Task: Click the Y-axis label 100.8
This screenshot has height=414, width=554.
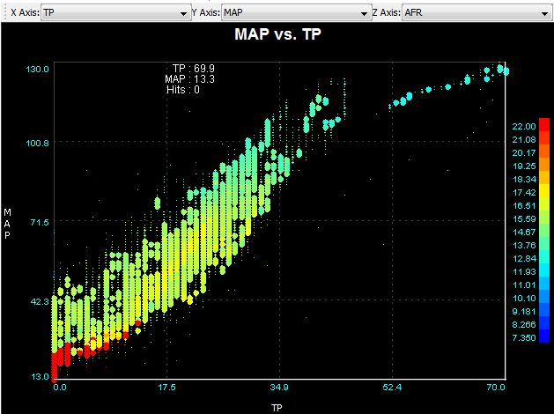Action: pyautogui.click(x=37, y=143)
